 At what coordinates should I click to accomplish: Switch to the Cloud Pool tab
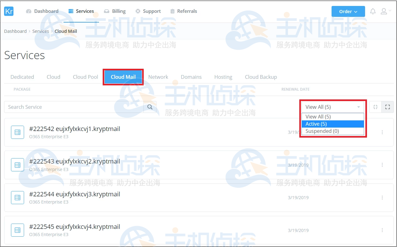85,77
